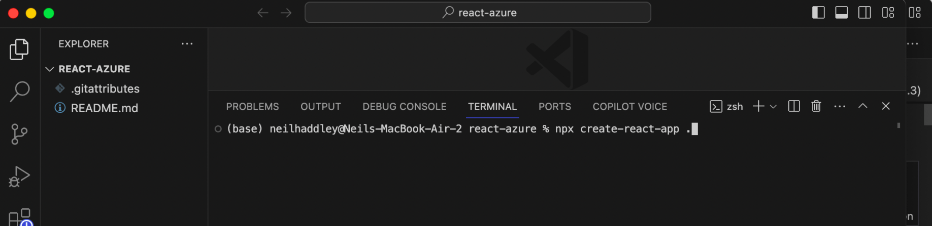Collapse the REACT-AZURE folder tree
The image size is (932, 226).
[x=50, y=69]
